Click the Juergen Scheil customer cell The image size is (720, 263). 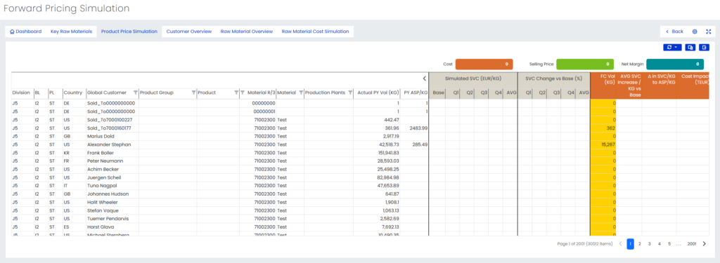112,177
